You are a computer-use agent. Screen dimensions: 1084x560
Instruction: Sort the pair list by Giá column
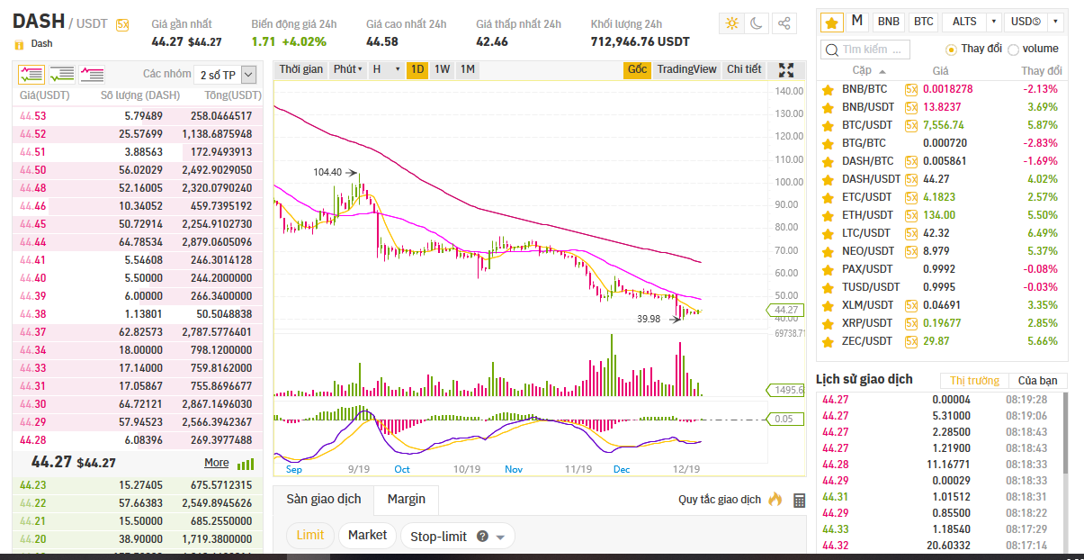pyautogui.click(x=940, y=70)
